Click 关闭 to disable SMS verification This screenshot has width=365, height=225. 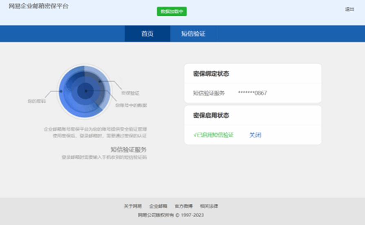tap(255, 135)
